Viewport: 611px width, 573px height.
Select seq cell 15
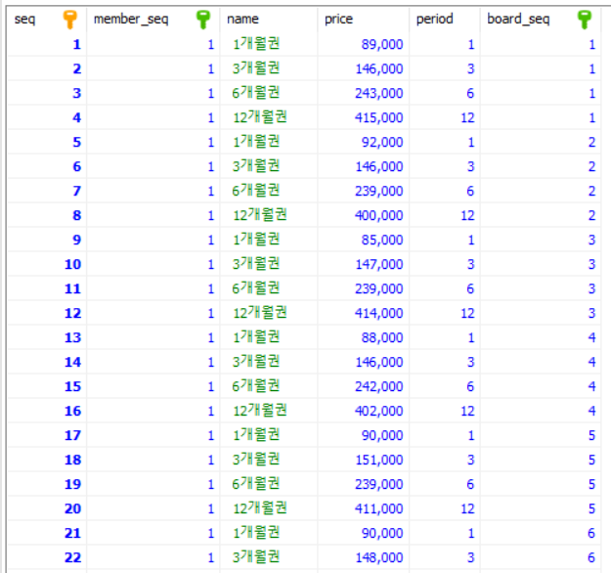(x=47, y=386)
